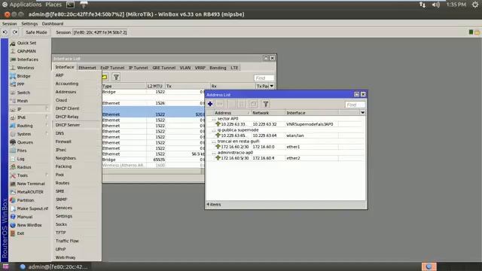Screen dimensions: 482x271
Task: Expand the IPv6 submenu
Action: [x=29, y=117]
